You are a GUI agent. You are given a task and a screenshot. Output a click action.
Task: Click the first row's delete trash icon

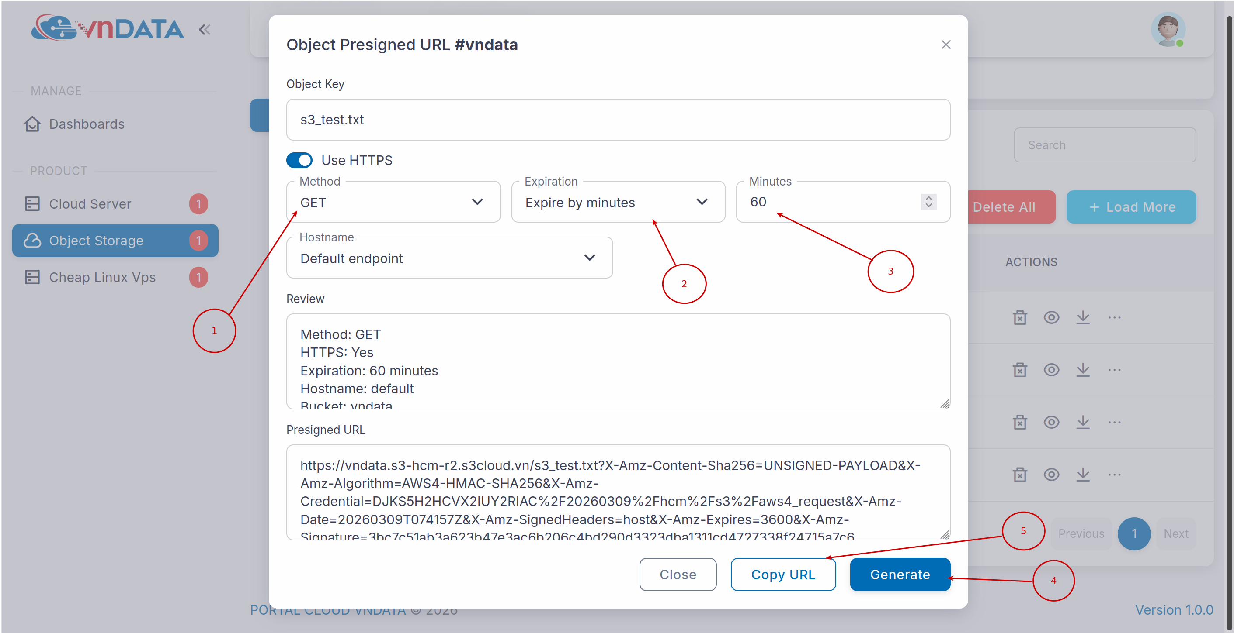[1020, 318]
